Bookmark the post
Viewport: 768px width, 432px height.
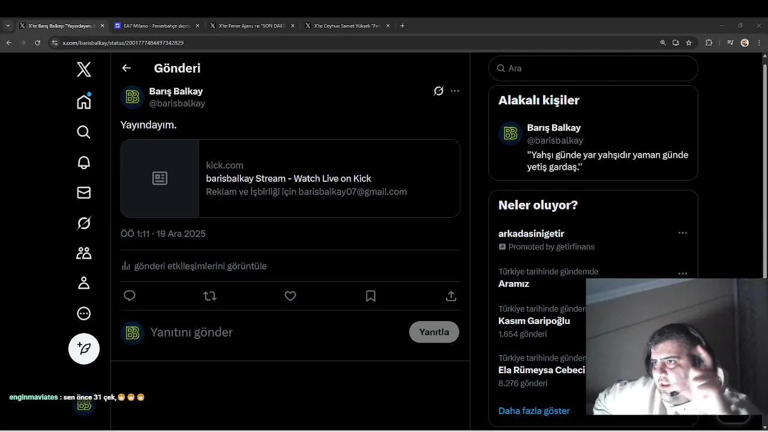pos(371,296)
